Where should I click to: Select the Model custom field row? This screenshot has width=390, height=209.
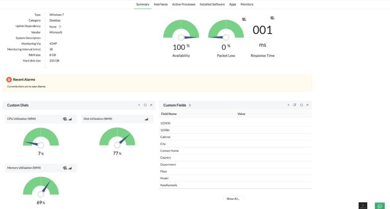pyautogui.click(x=235, y=178)
